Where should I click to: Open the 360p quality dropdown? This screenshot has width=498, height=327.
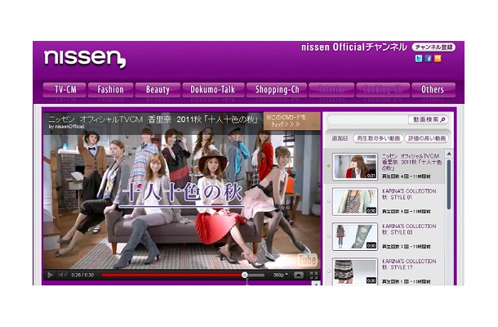point(280,275)
